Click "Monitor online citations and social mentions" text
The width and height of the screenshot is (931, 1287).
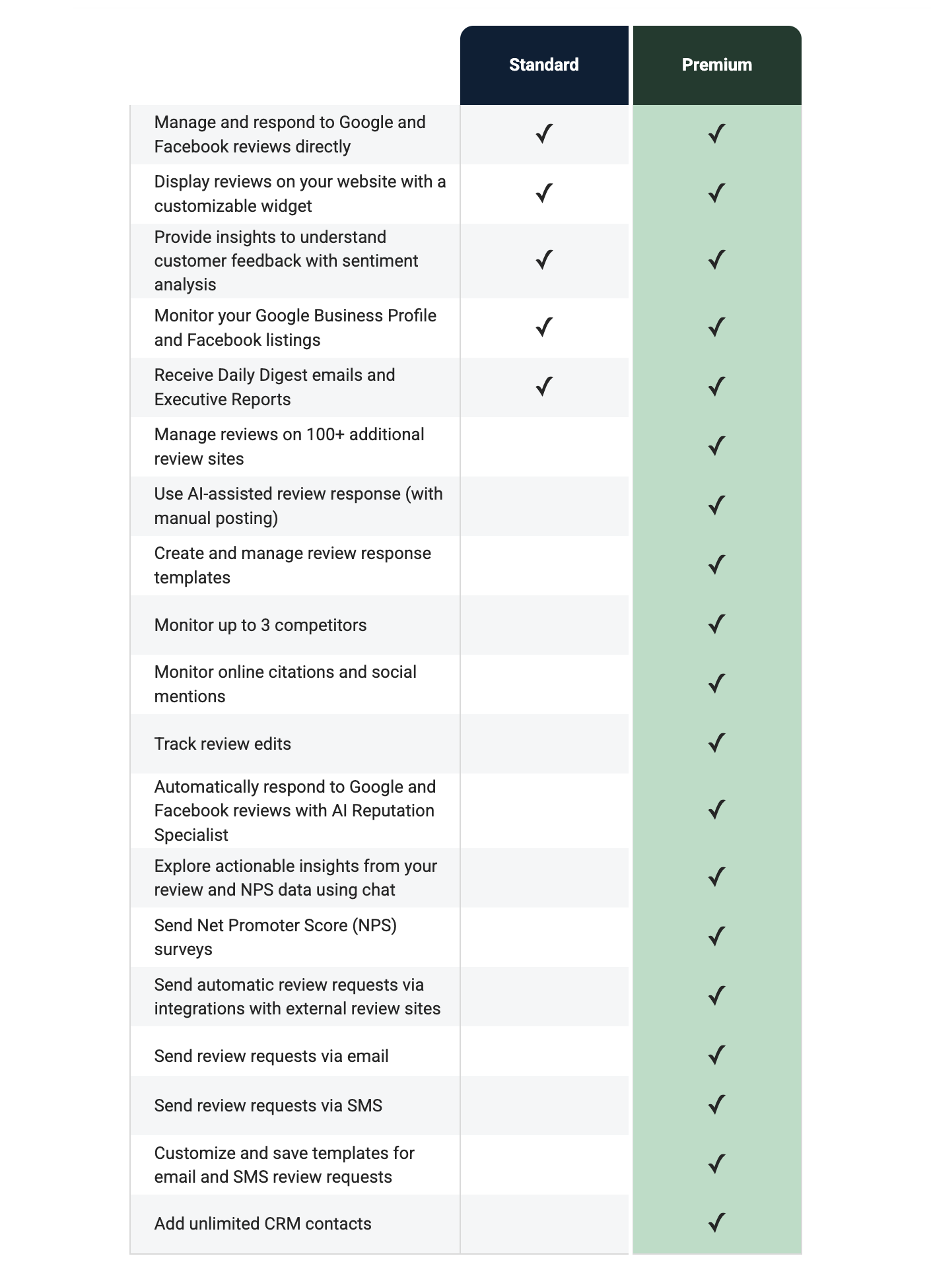[x=285, y=684]
